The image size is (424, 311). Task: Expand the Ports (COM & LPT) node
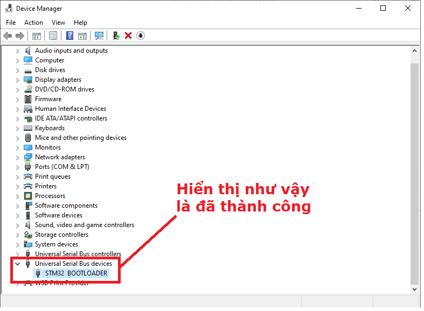(x=18, y=167)
